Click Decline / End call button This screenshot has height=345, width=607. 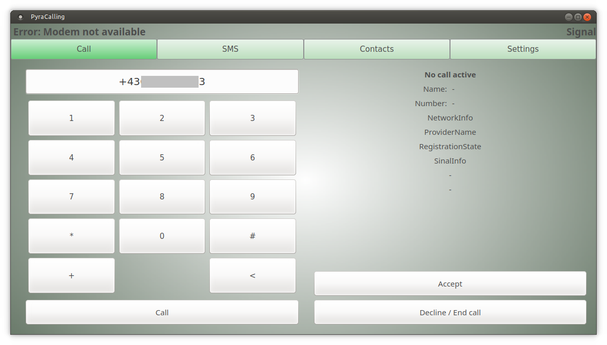coord(450,313)
